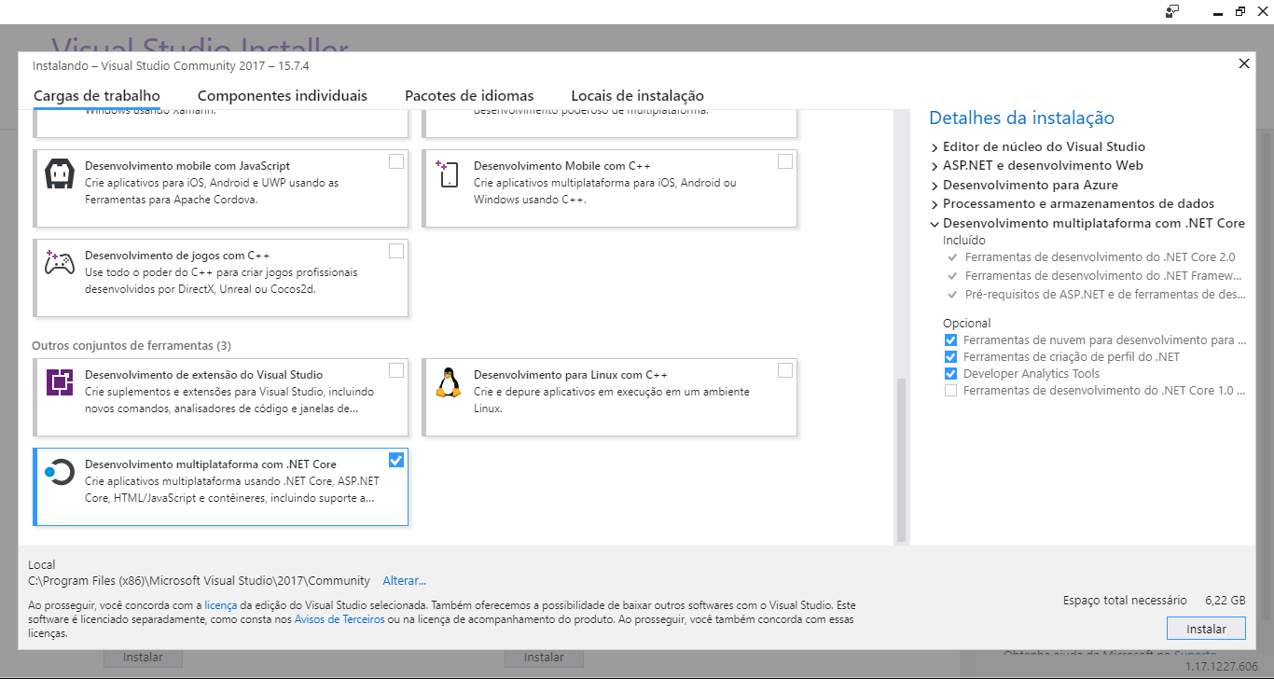Click the Visual Studio extension development icon
The image size is (1274, 679).
coord(60,382)
